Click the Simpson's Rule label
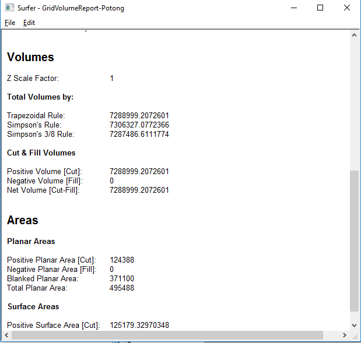Screen dimensions: 361x343 [34, 125]
